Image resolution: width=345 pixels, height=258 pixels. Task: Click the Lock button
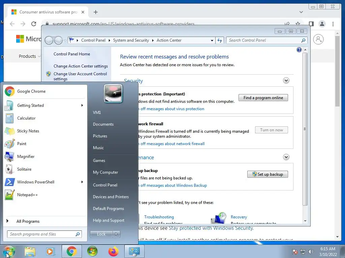coord(101,234)
